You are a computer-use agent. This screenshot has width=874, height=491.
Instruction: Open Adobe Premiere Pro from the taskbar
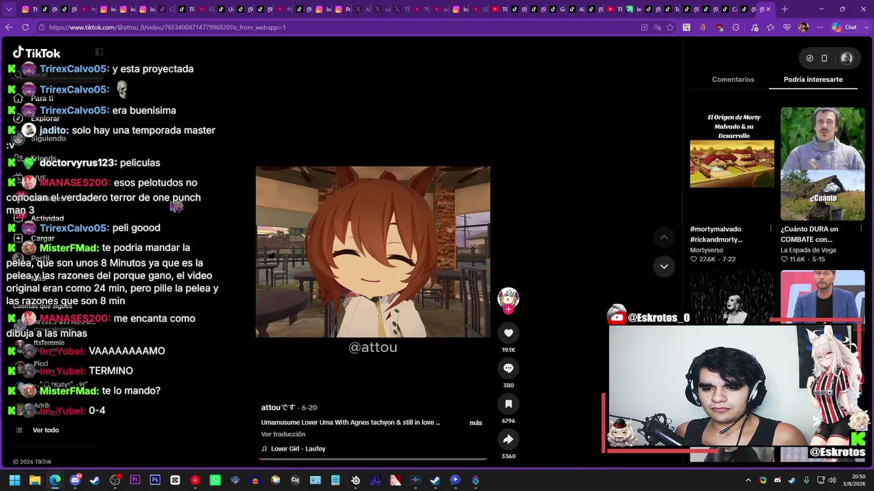click(135, 480)
